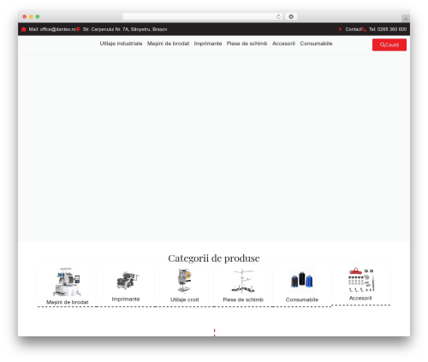The height and width of the screenshot is (362, 428).
Task: Click the phone icon next to Tel
Action: (x=364, y=29)
